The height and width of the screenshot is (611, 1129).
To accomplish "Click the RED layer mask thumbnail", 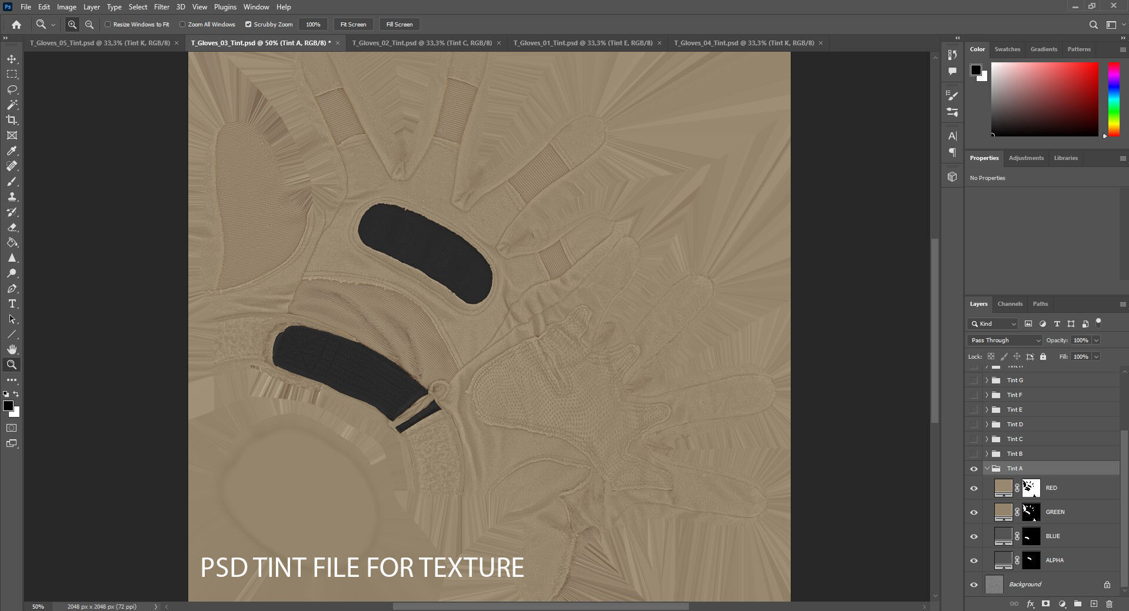I will coord(1031,488).
